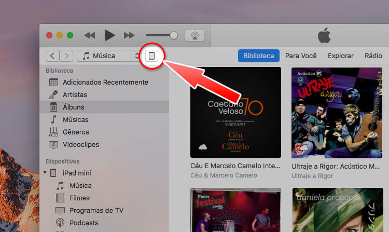Open the AirPlay output button

click(x=195, y=35)
